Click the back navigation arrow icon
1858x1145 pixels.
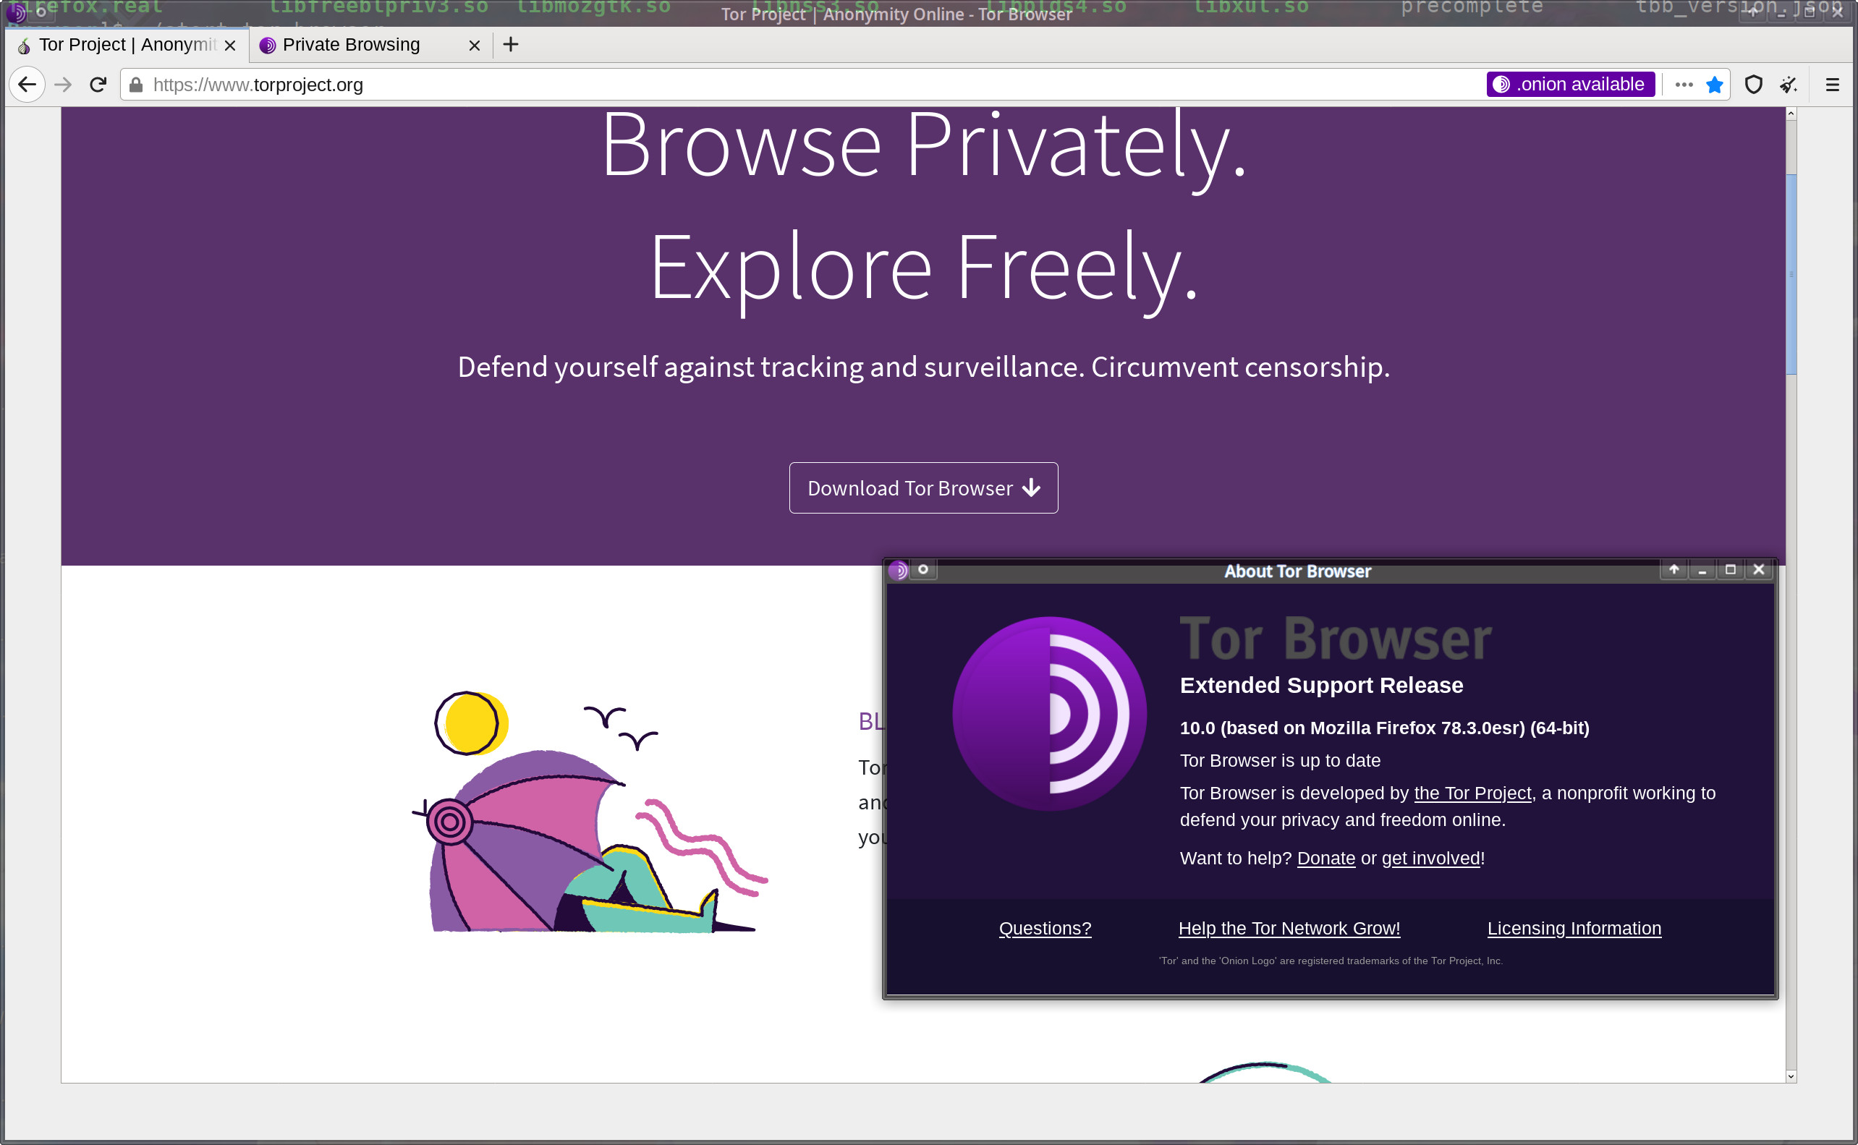pos(25,85)
